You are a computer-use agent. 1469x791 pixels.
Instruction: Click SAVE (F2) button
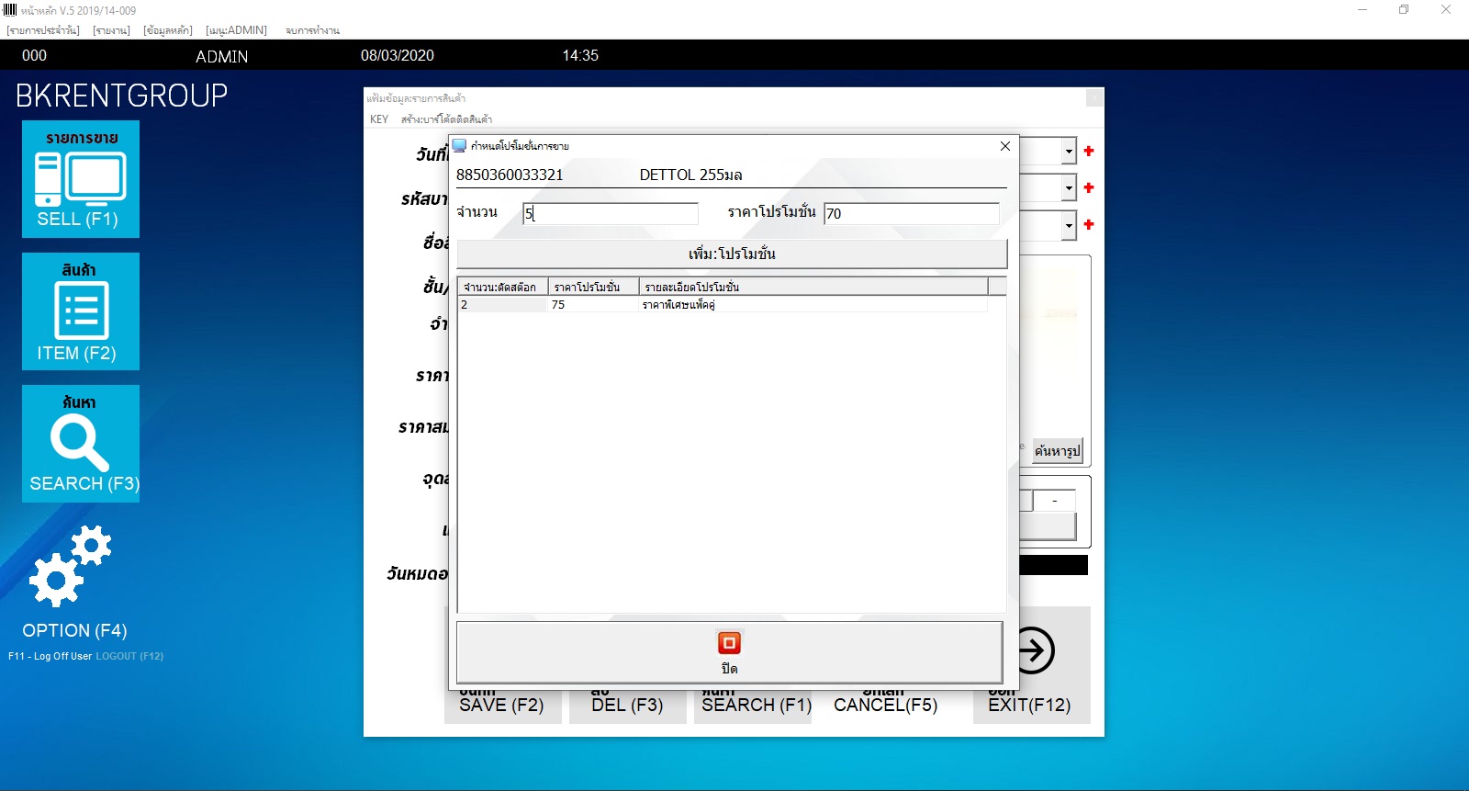pyautogui.click(x=502, y=705)
